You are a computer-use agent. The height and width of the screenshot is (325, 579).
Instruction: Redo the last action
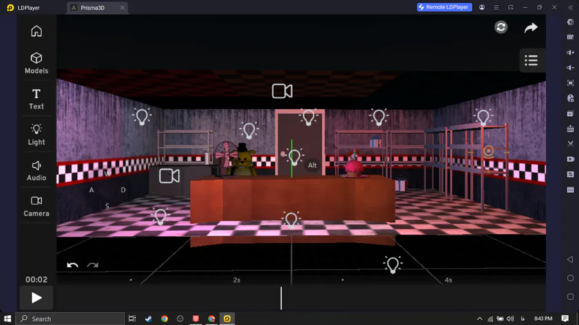pos(93,265)
